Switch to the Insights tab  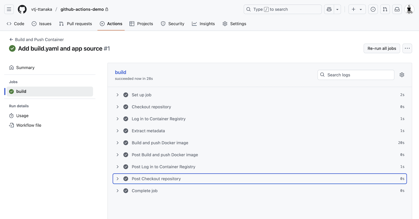203,24
